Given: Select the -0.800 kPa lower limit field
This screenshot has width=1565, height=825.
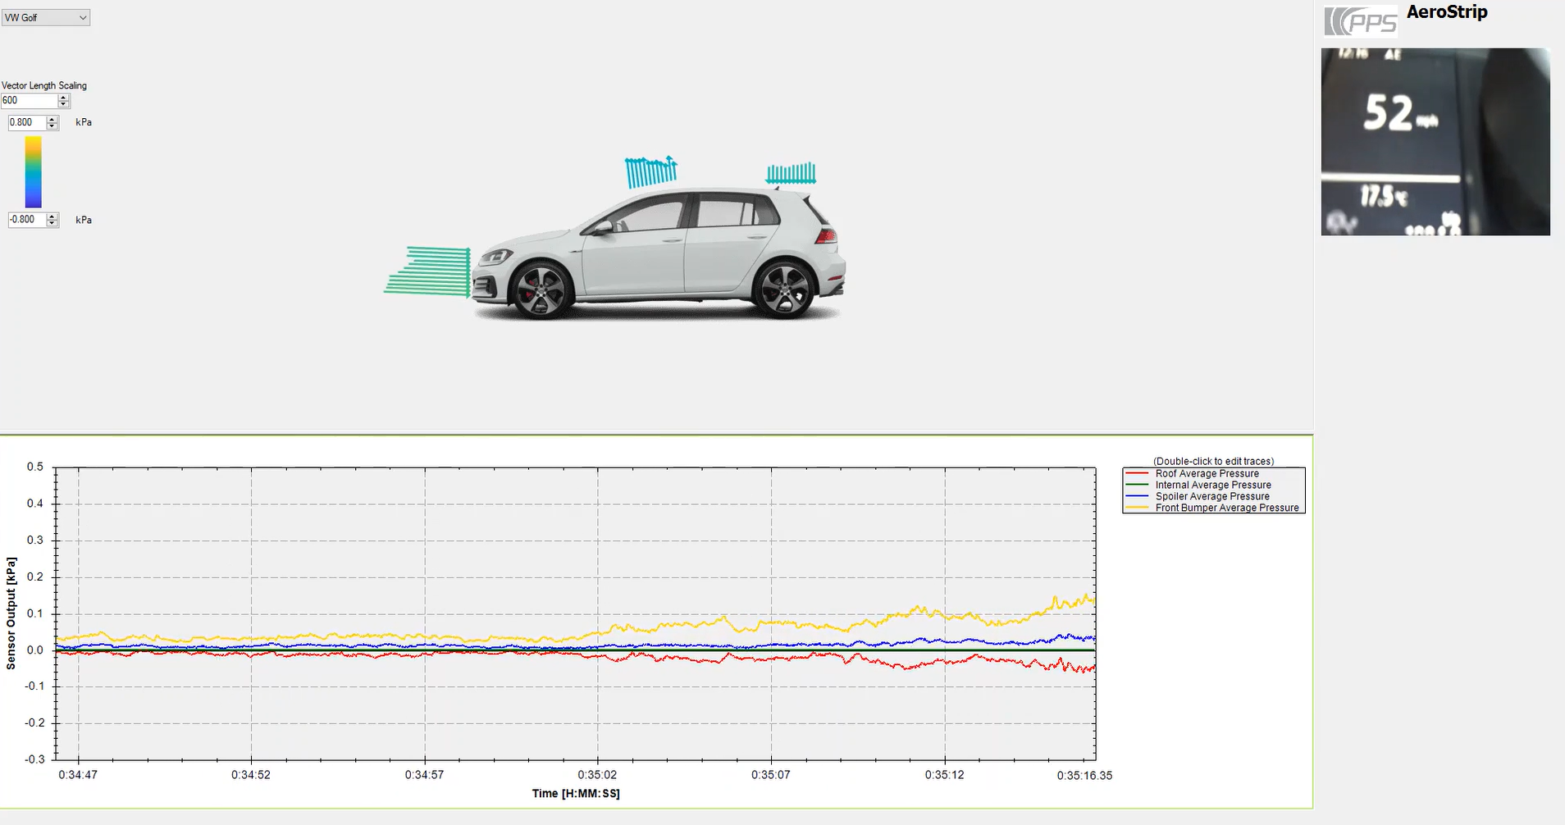Looking at the screenshot, I should pyautogui.click(x=25, y=220).
